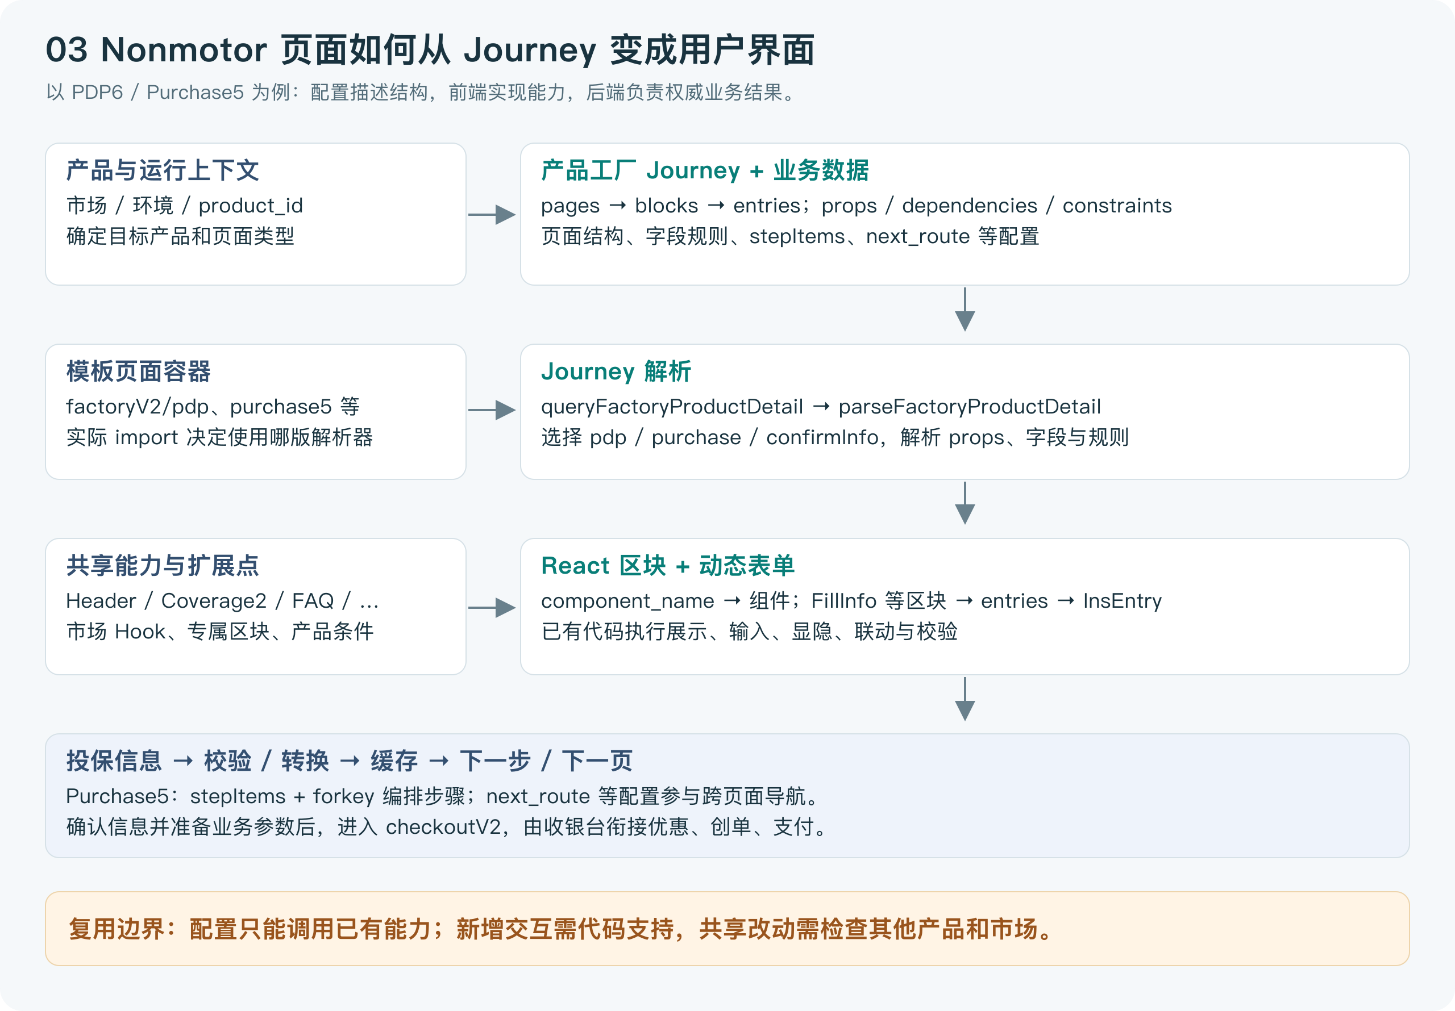Click the line starting "pages → blocks → entries"
The image size is (1455, 1011).
tap(856, 205)
